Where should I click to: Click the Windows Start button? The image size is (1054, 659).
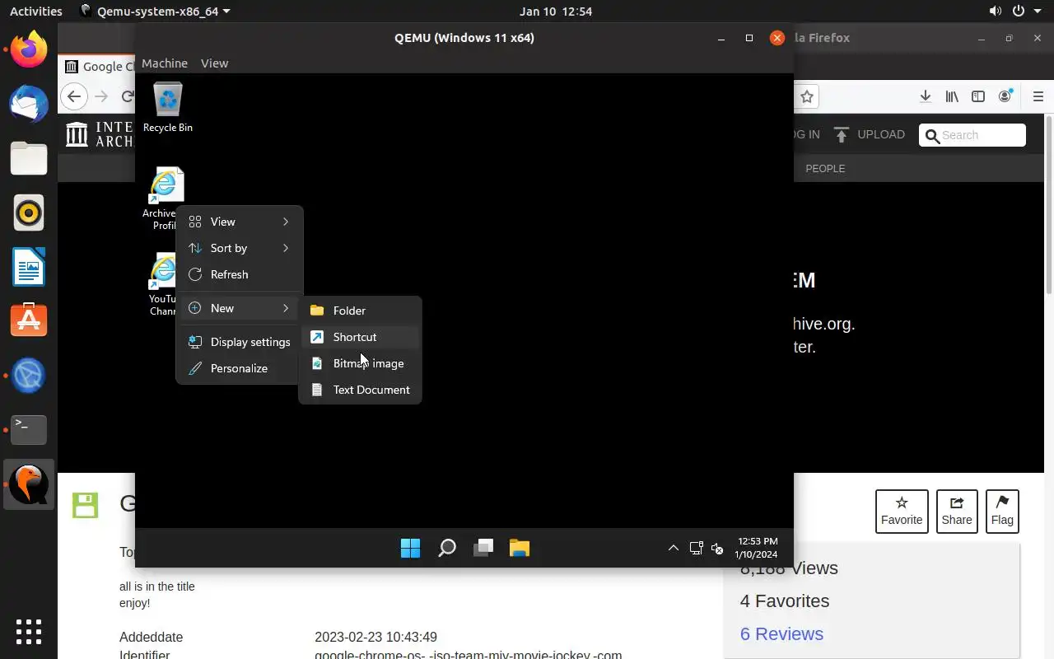pos(410,548)
